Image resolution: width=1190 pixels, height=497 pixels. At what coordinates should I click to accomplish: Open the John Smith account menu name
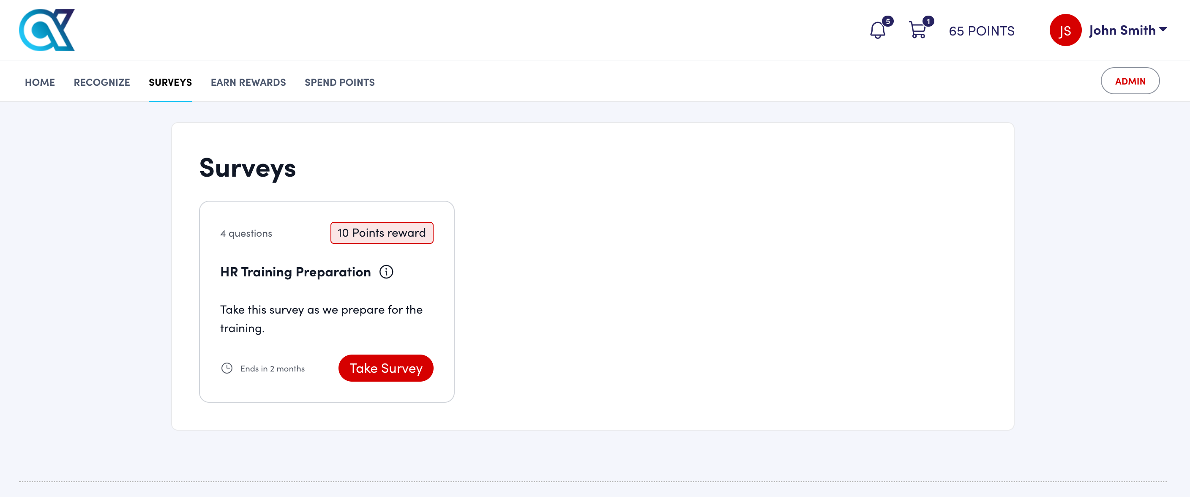click(1122, 30)
